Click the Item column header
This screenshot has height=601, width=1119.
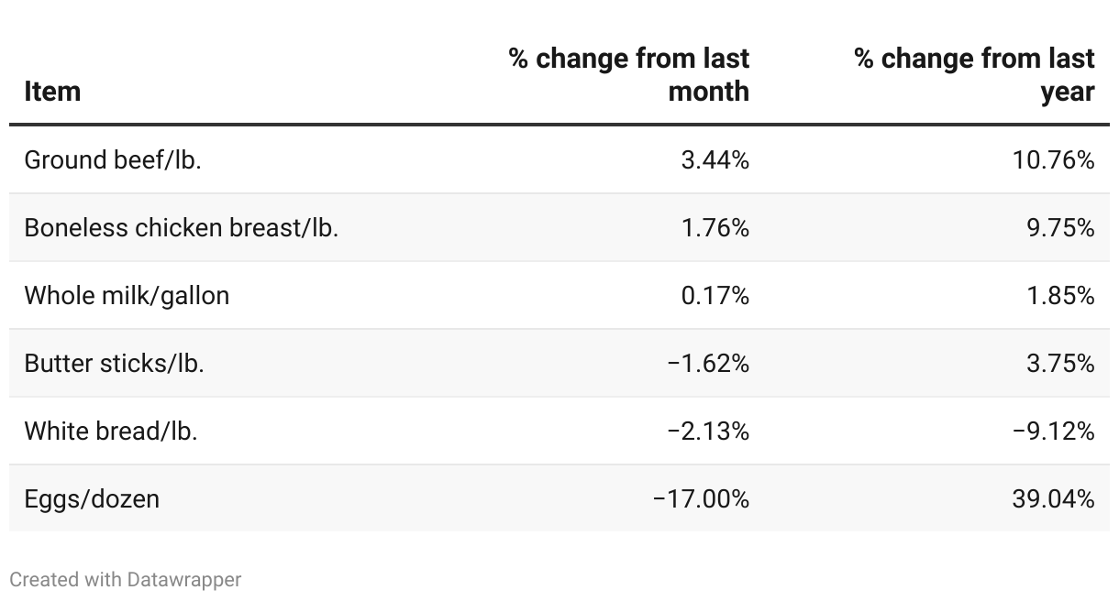tap(52, 92)
